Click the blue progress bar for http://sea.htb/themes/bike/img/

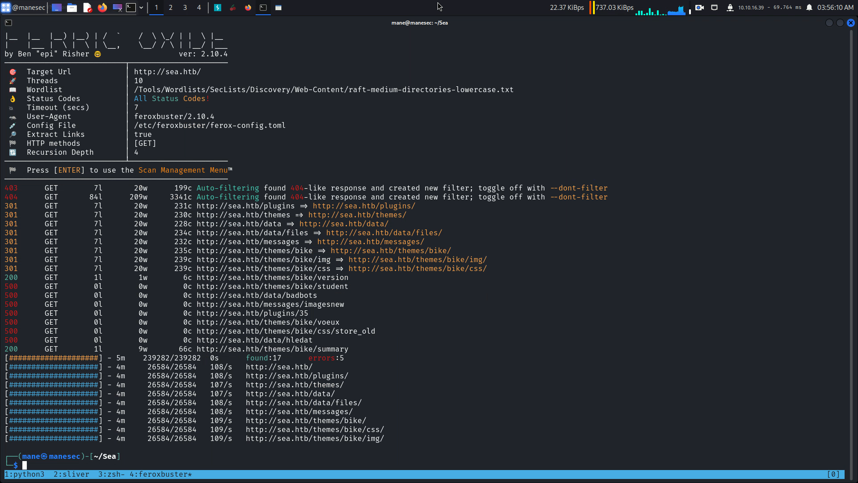[x=54, y=439]
